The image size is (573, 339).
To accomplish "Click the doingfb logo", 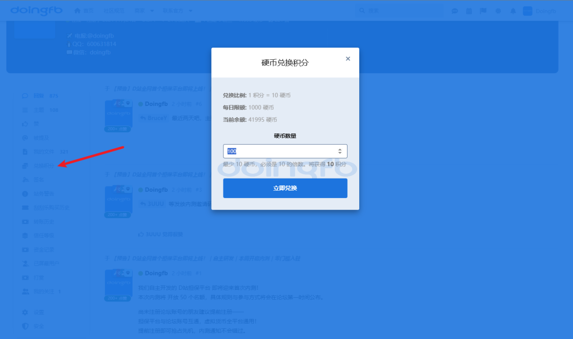I will [x=36, y=11].
